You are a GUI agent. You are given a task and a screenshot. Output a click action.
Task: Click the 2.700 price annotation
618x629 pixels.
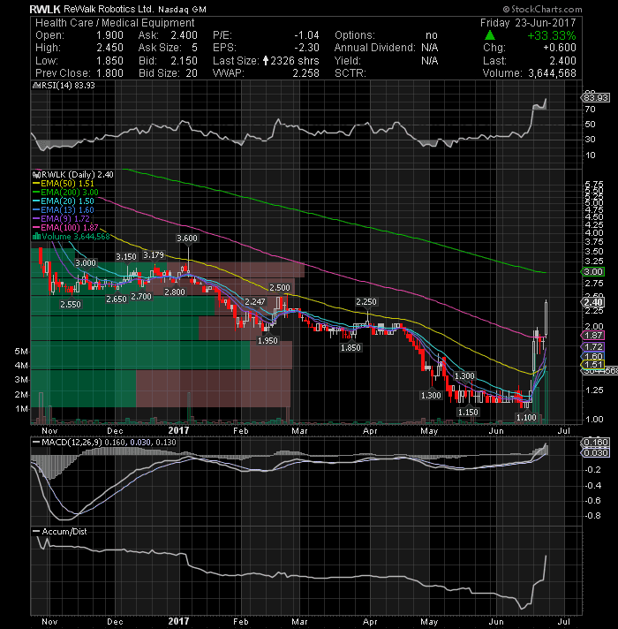[x=141, y=297]
